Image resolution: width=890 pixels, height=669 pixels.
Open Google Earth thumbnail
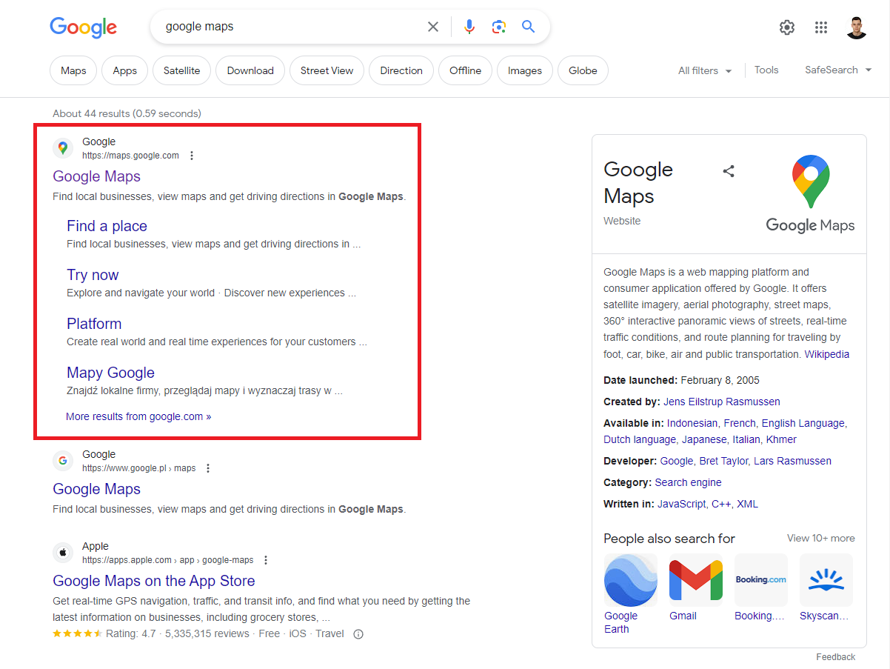click(x=630, y=580)
